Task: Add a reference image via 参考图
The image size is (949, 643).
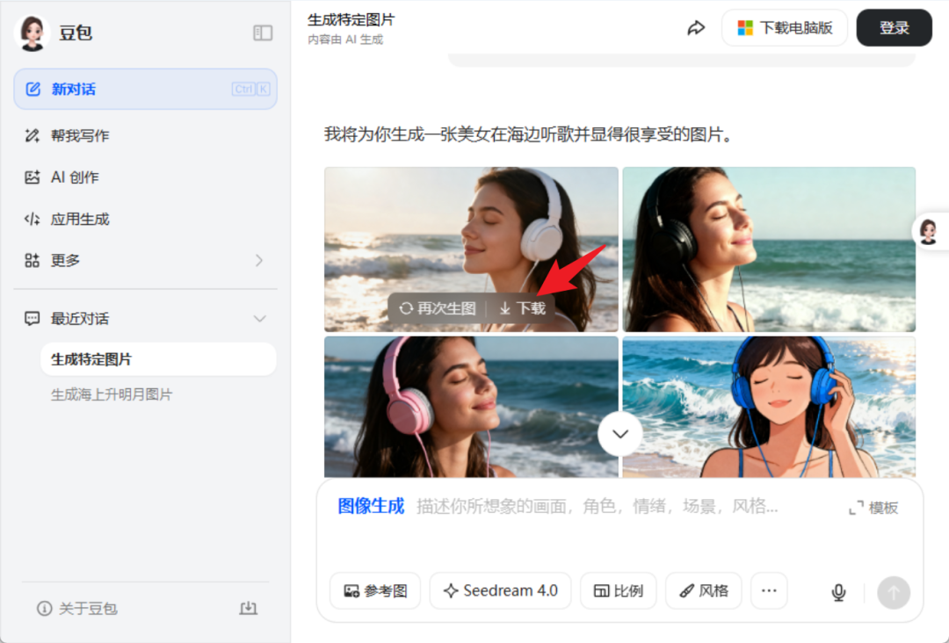Action: point(375,591)
